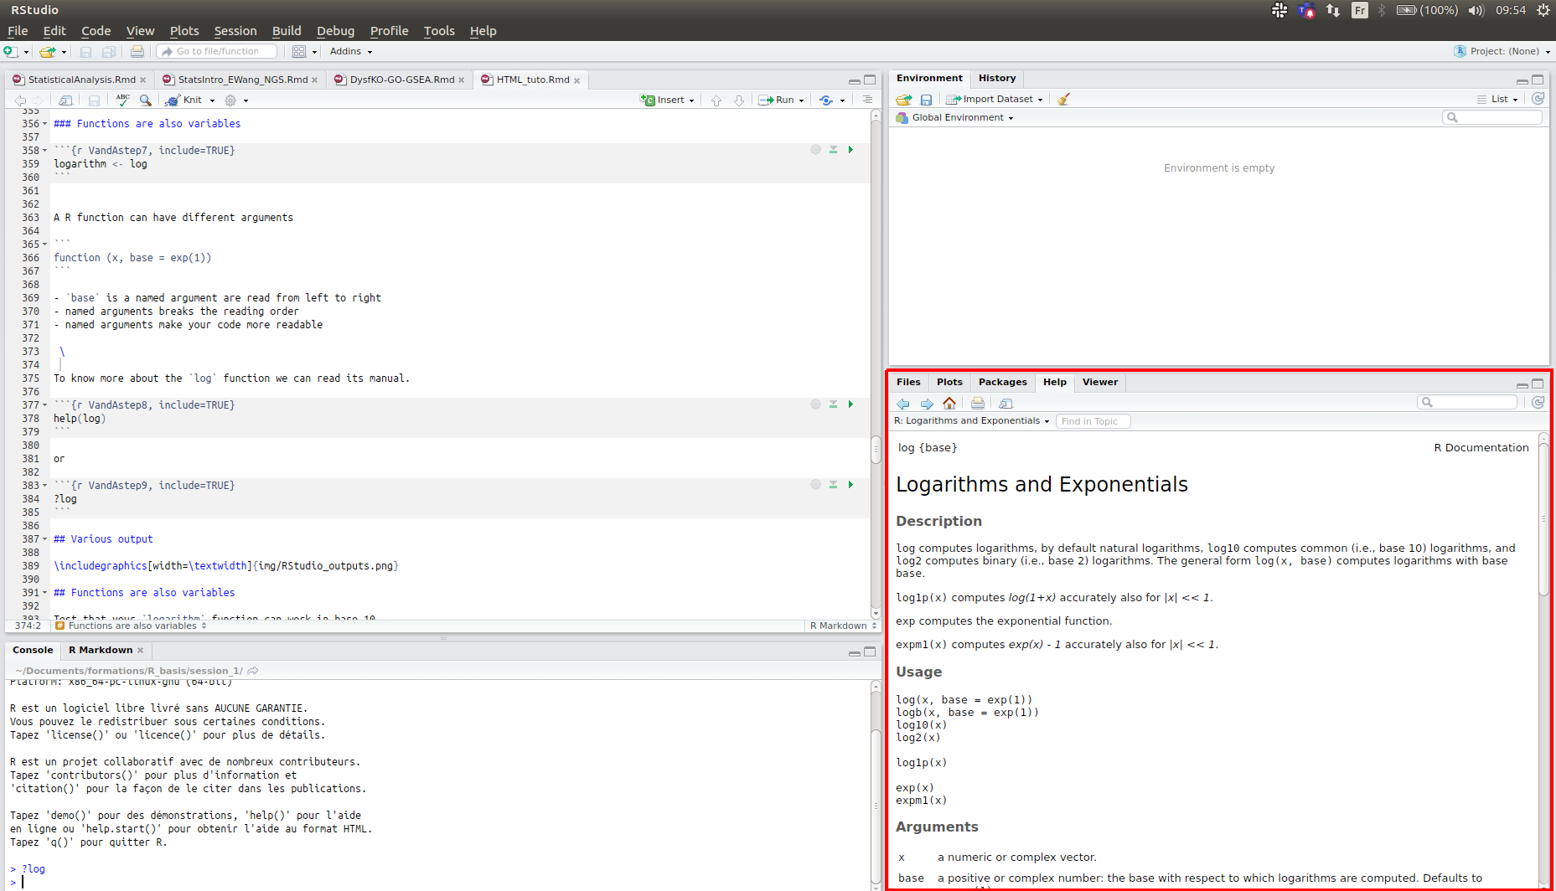Viewport: 1556px width, 891px height.
Task: Open the document options gear in editor toolbar
Action: click(x=230, y=100)
